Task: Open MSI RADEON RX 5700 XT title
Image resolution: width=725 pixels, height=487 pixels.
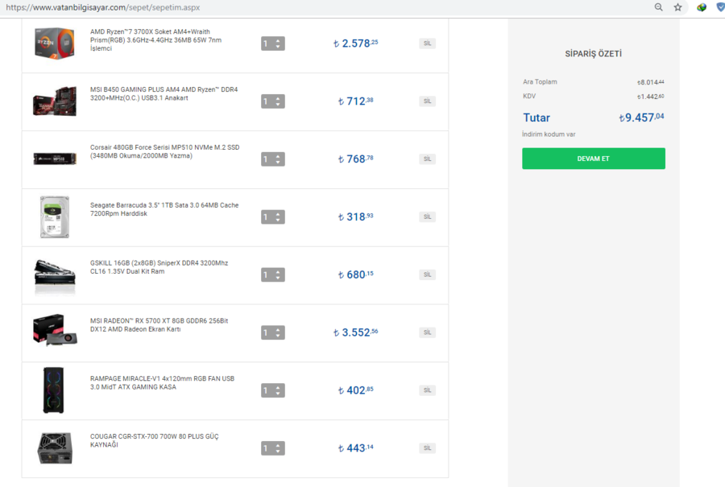Action: coord(159,325)
